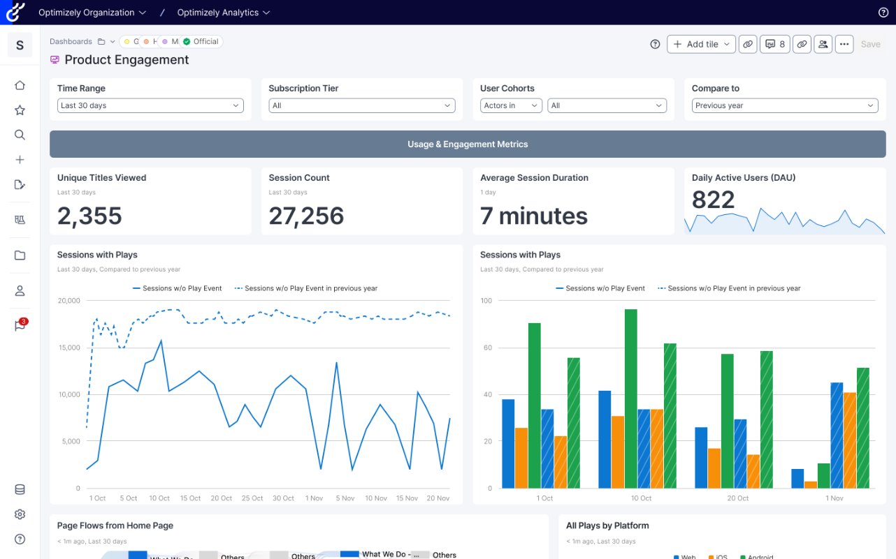Open the three-dots more options menu

[x=844, y=44]
